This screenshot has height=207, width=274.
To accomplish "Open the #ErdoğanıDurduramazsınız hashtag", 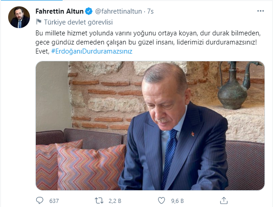I will tap(92, 51).
